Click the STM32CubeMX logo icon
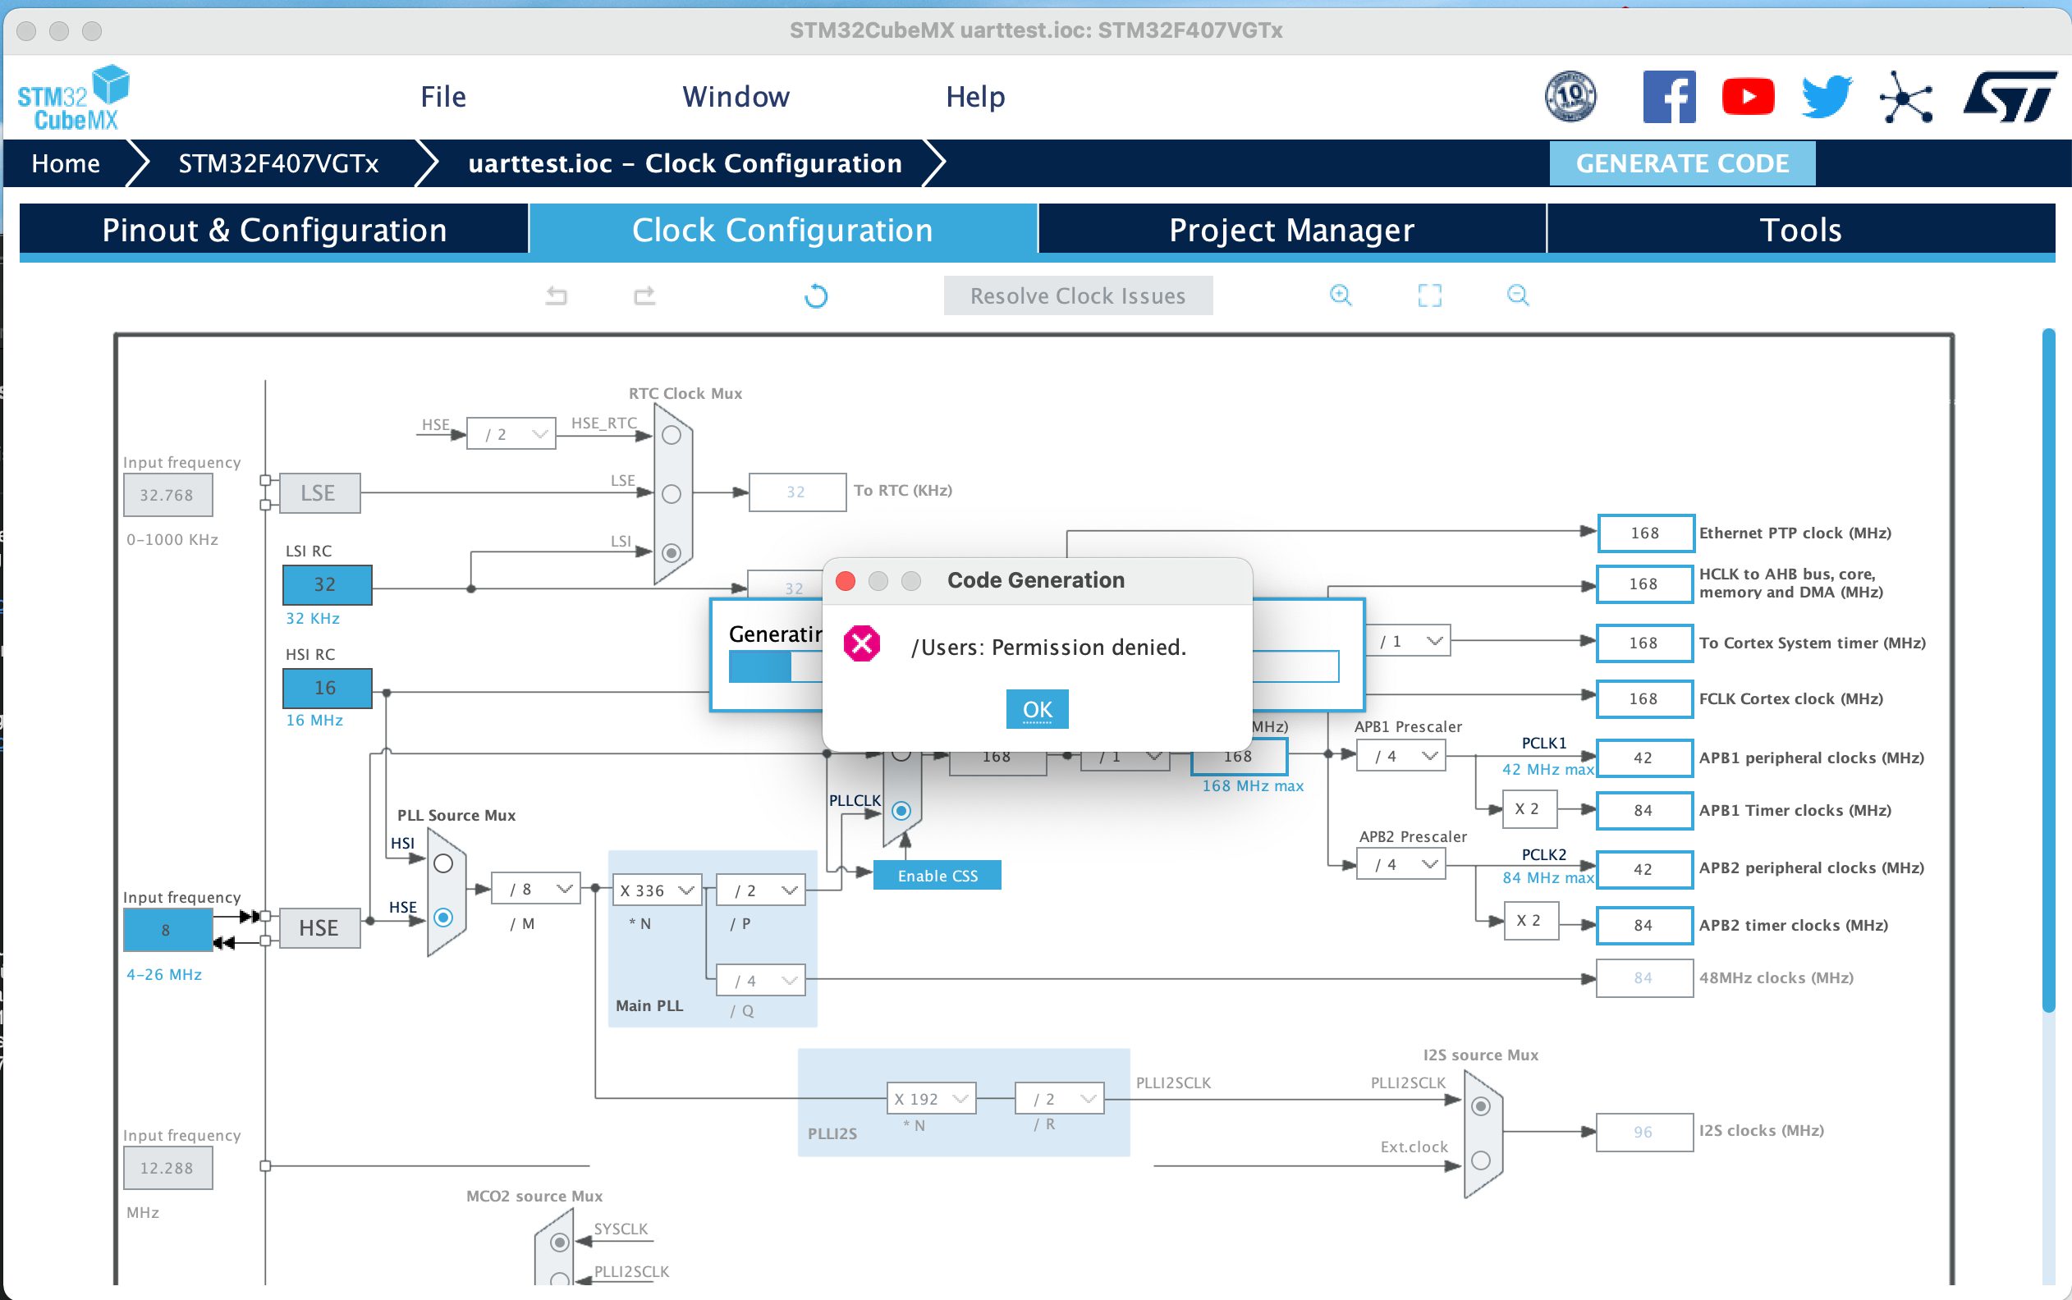Screen dimensions: 2072x1300 point(73,97)
